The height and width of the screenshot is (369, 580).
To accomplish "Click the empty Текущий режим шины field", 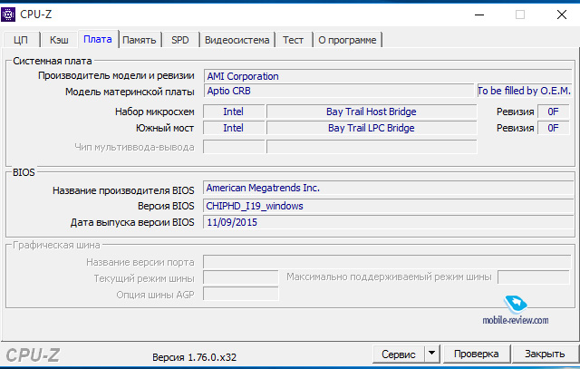I will click(x=241, y=277).
